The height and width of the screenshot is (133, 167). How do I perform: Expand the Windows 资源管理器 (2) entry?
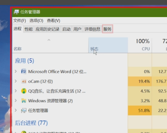tap(16, 100)
